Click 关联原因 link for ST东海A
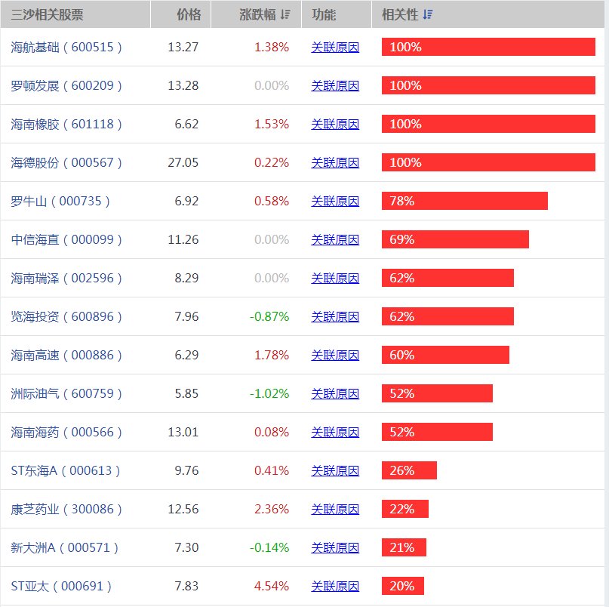Image resolution: width=609 pixels, height=607 pixels. pos(335,470)
